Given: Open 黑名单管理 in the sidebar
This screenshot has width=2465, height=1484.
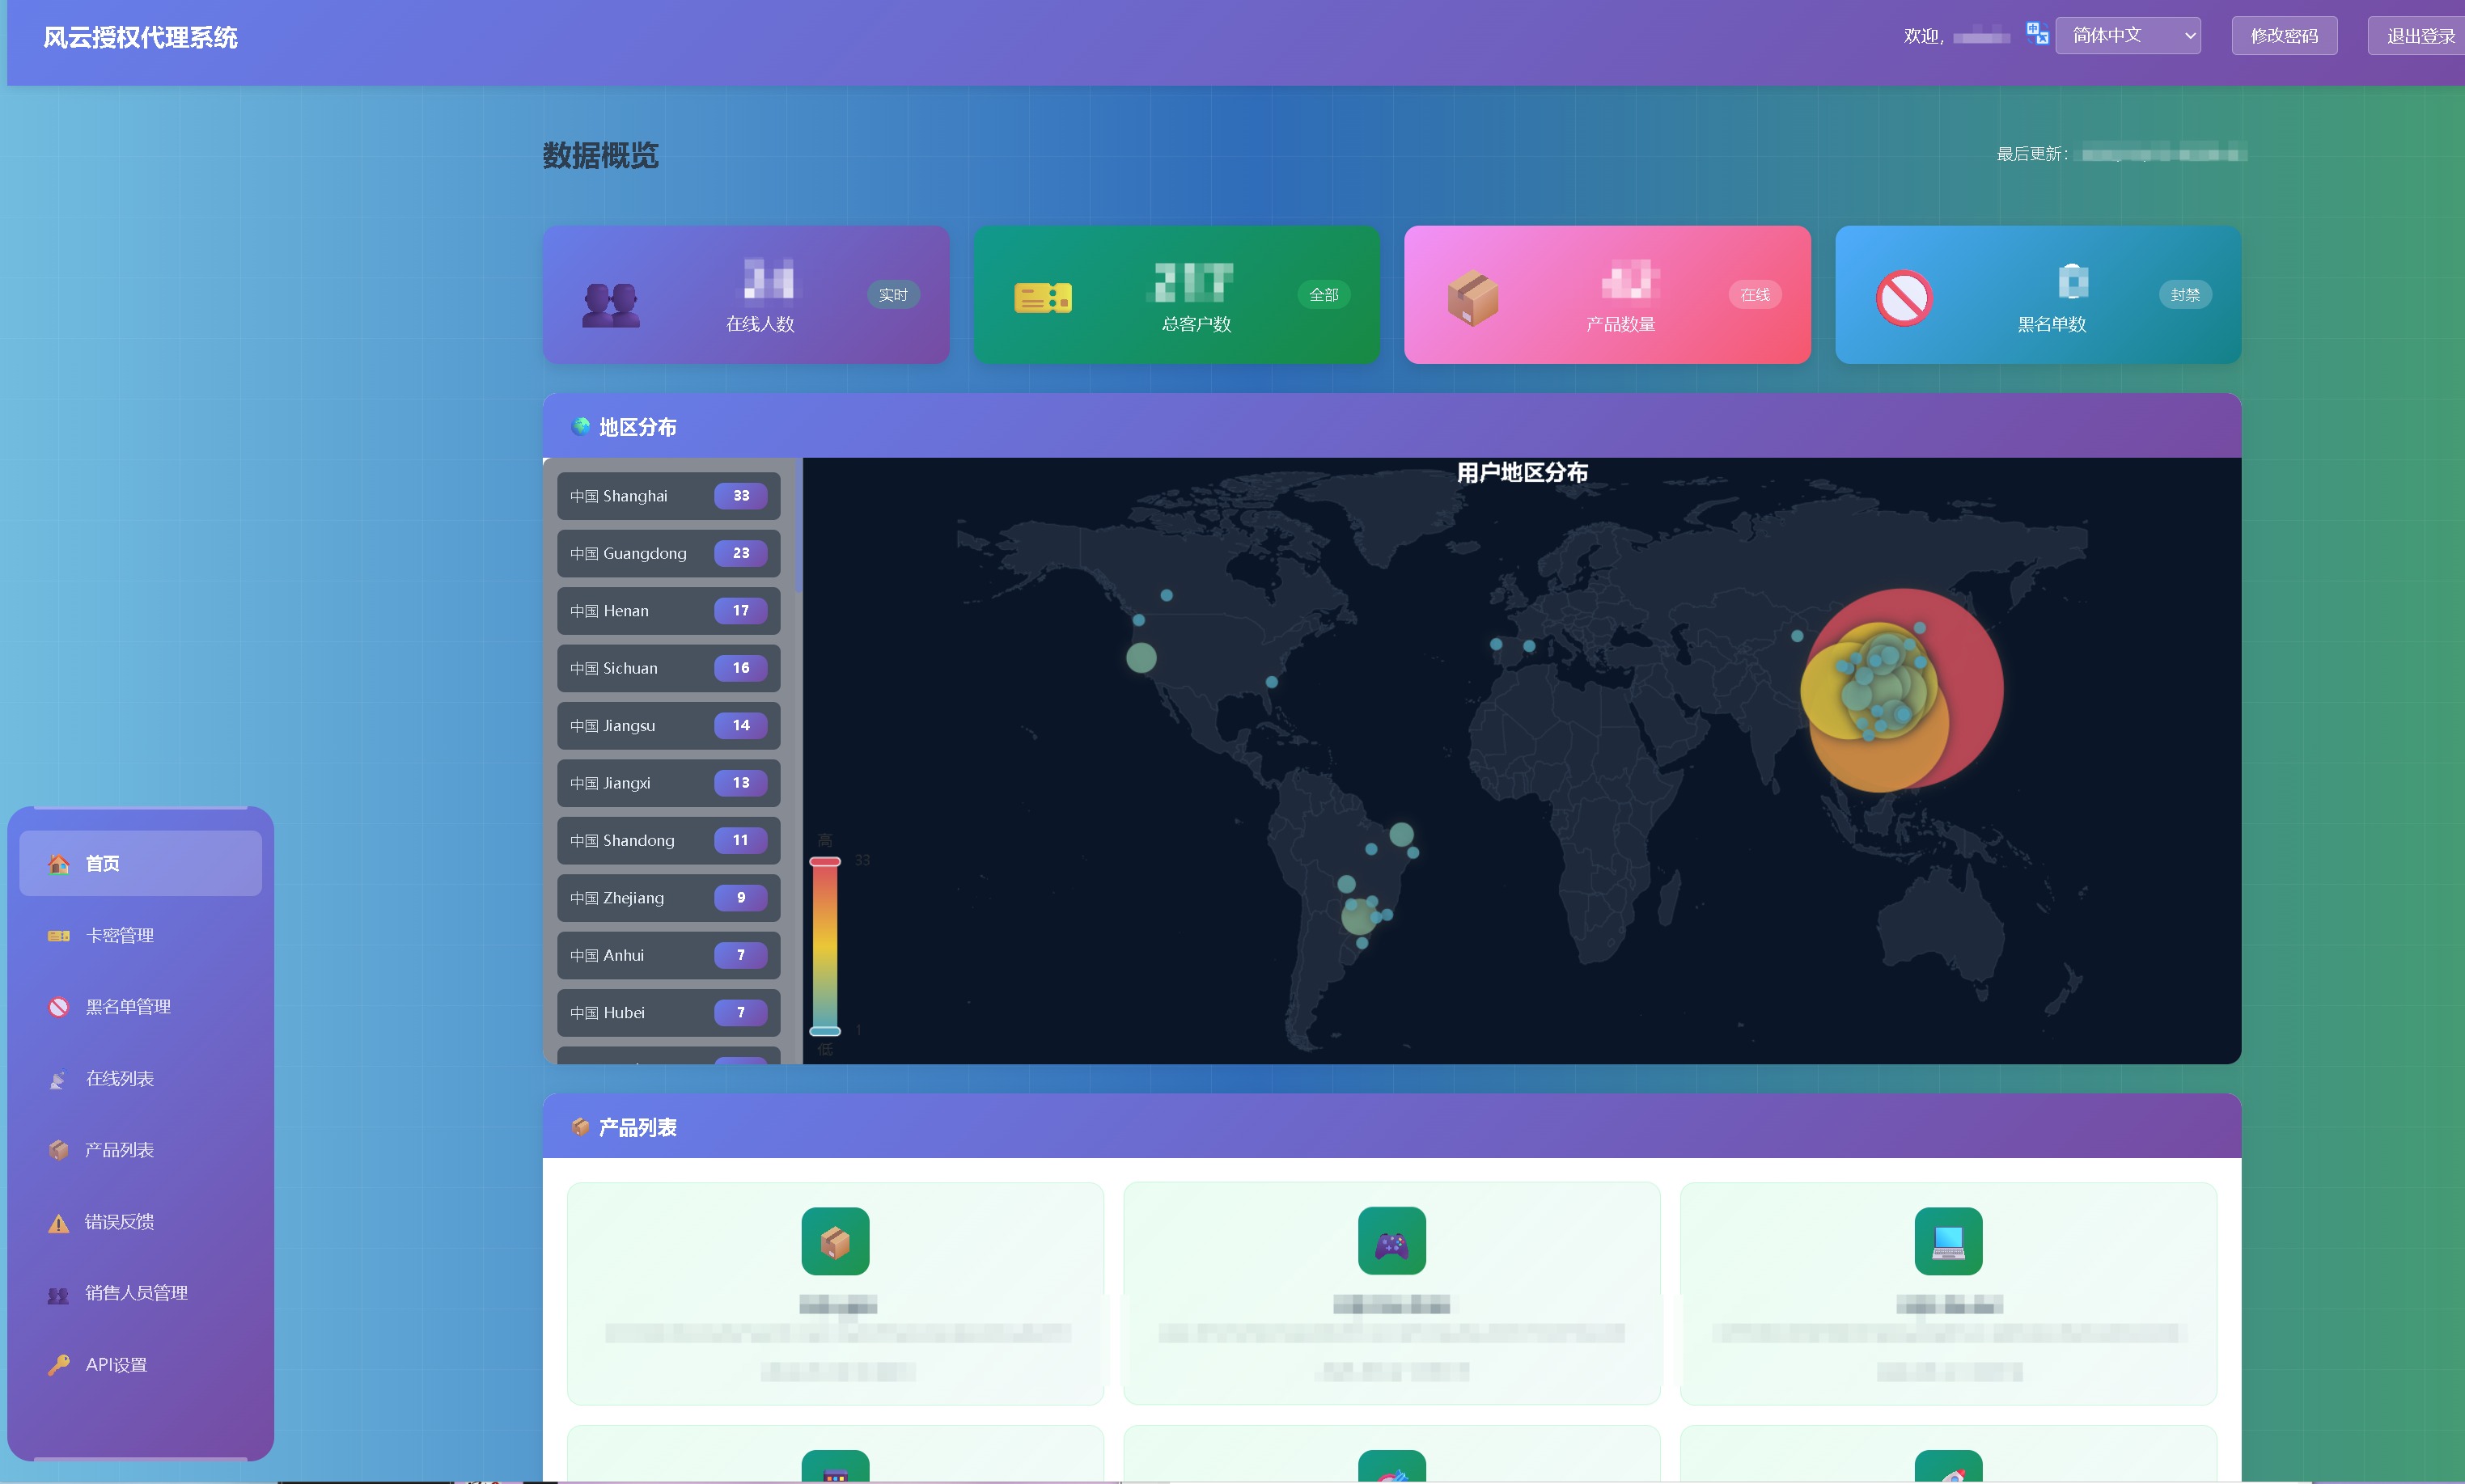Looking at the screenshot, I should [140, 1006].
